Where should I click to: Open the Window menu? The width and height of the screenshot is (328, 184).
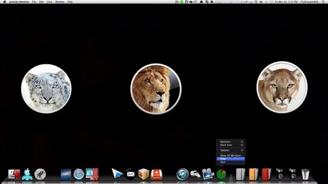coord(59,2)
